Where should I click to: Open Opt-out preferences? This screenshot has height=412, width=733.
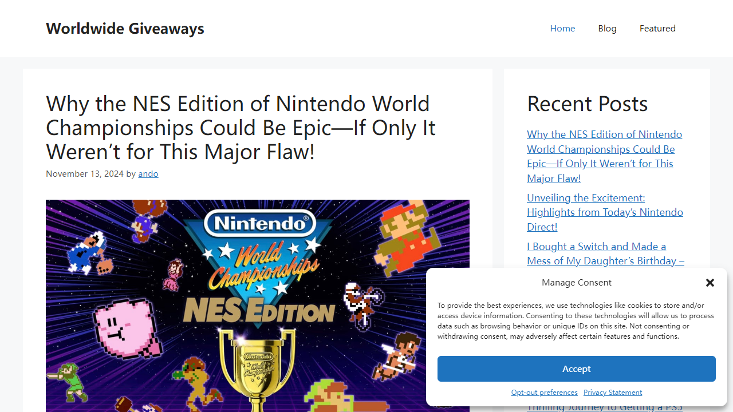pos(544,392)
